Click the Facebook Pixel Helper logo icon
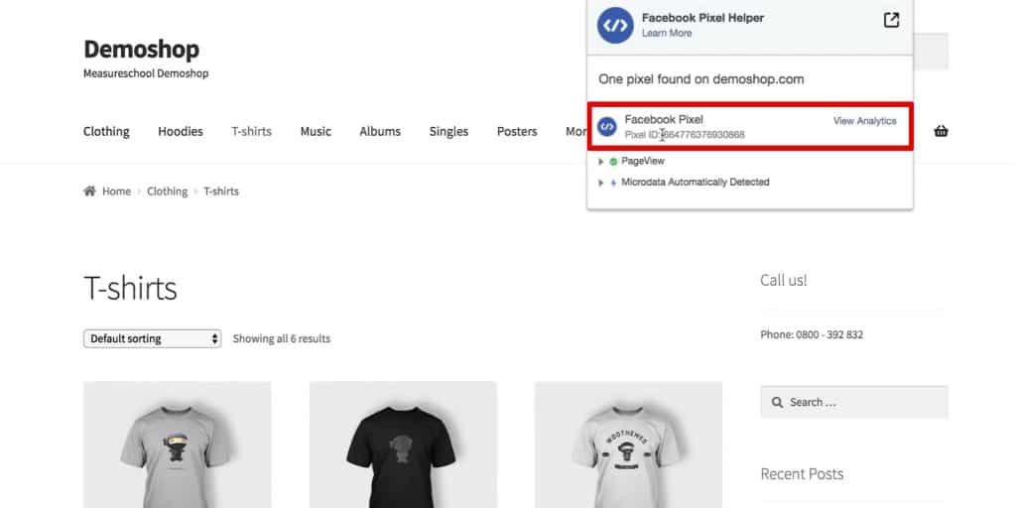Screen dimensions: 1016x508 click(615, 26)
